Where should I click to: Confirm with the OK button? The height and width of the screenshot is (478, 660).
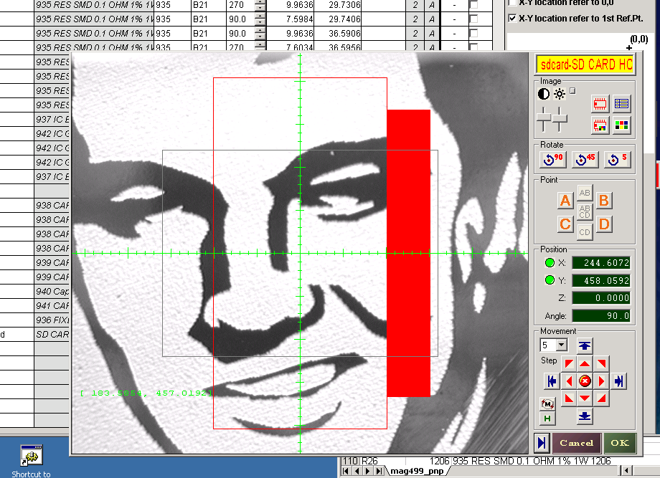(620, 443)
